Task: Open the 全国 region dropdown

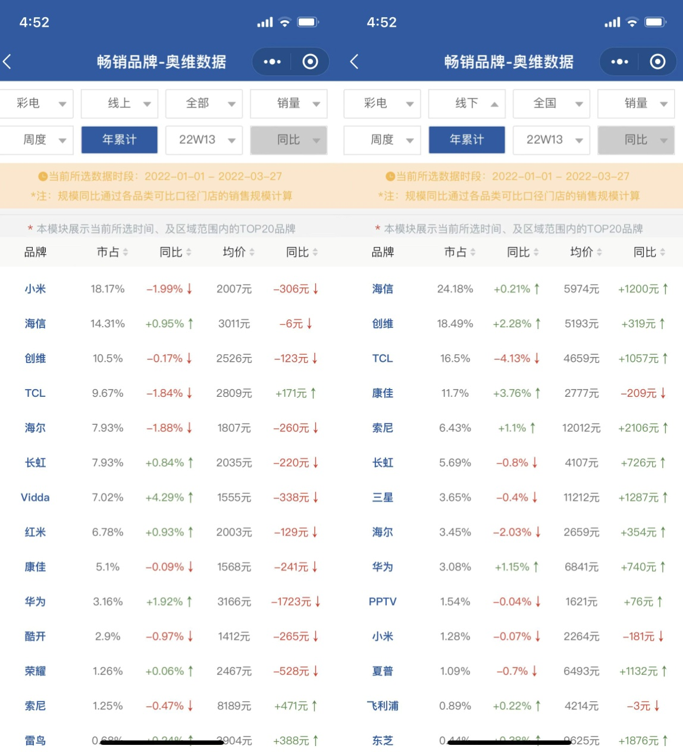Action: click(552, 104)
